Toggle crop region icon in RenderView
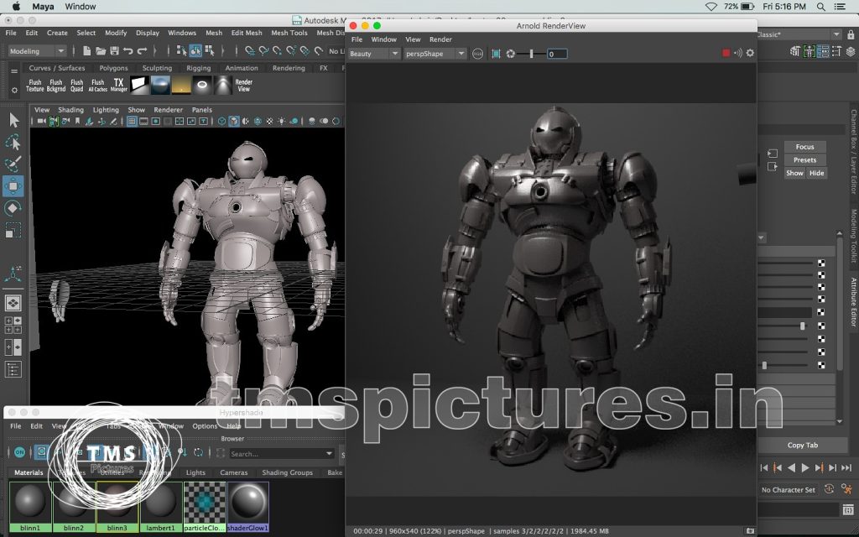859x537 pixels. click(496, 54)
